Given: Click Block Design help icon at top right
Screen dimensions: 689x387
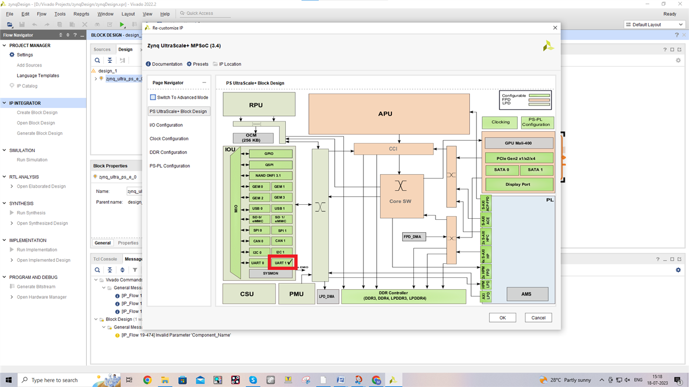Looking at the screenshot, I should pyautogui.click(x=677, y=35).
